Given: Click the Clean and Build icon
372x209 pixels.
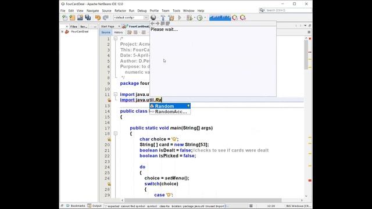Looking at the screenshot, I should 171,18.
